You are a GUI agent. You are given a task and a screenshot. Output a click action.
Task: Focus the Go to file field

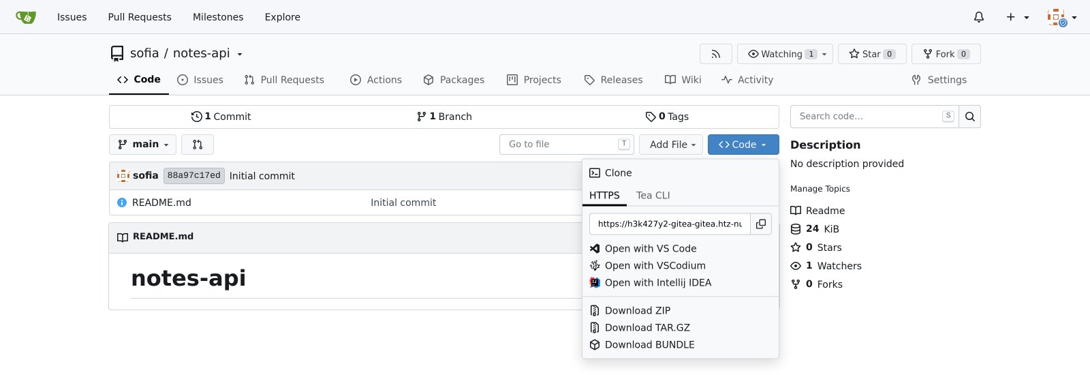[567, 145]
